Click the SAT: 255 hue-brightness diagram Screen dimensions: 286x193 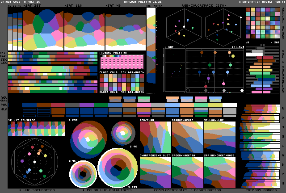(43, 30)
